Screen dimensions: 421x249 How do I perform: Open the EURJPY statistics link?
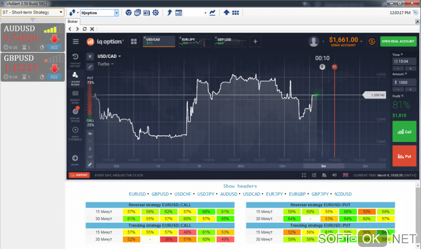tap(274, 194)
